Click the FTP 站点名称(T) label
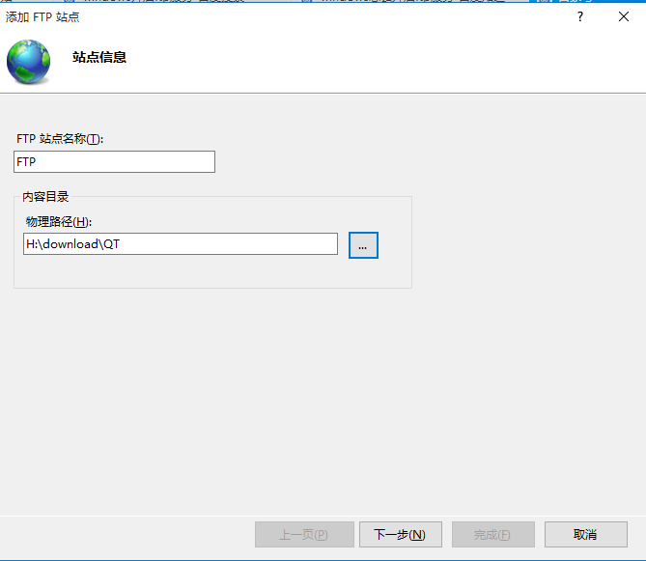 pyautogui.click(x=60, y=139)
